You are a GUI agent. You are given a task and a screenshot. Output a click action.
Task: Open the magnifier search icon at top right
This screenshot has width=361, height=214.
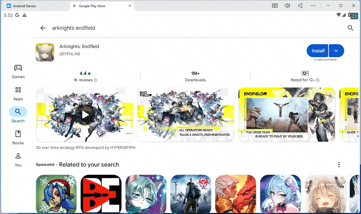click(351, 28)
